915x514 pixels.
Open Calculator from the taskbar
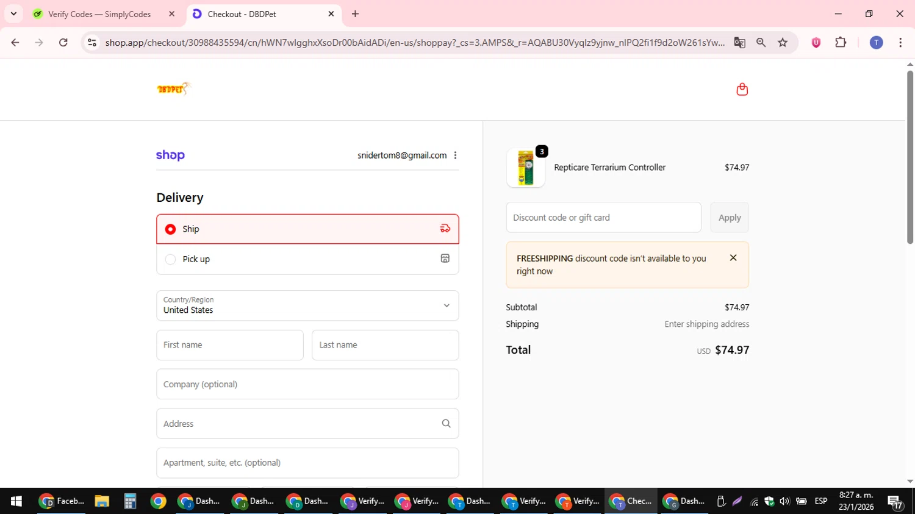[130, 501]
